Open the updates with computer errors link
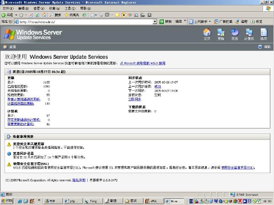Screen dimensions: 274x205 24,99
